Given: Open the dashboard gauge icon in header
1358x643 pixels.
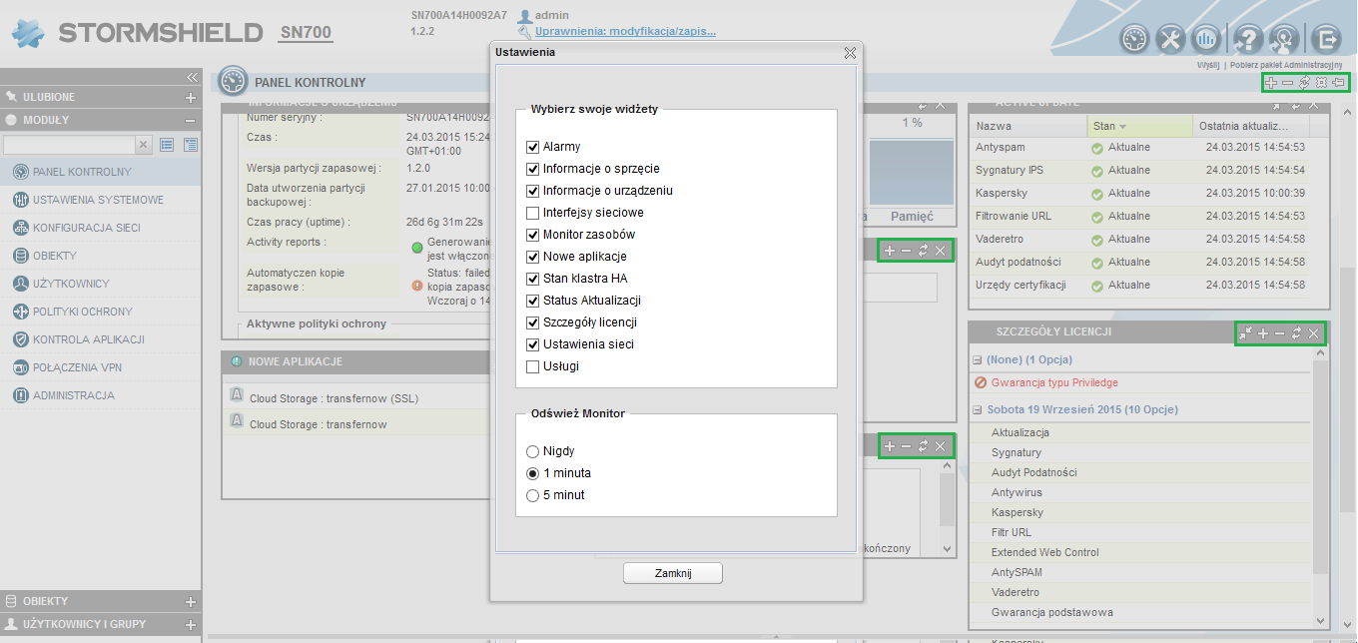Looking at the screenshot, I should (1135, 40).
